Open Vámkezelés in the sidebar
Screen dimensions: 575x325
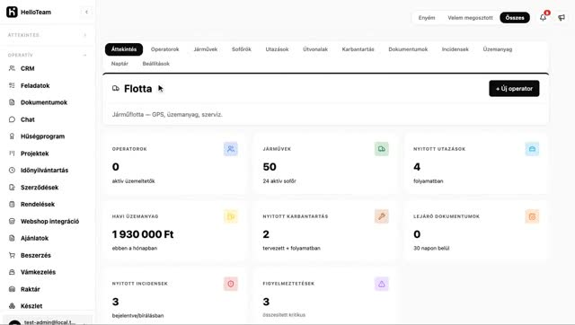click(48, 272)
